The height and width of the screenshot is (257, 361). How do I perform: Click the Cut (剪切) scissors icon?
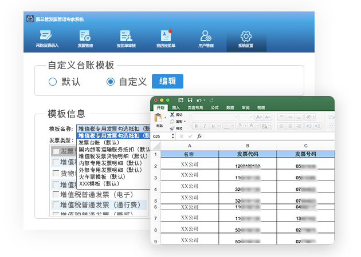click(172, 114)
